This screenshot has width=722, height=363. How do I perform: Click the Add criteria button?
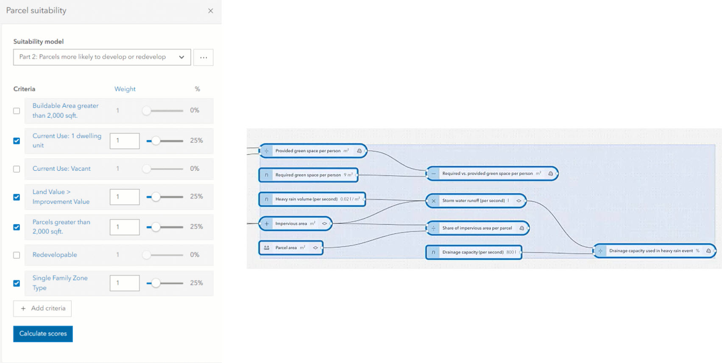pyautogui.click(x=42, y=308)
